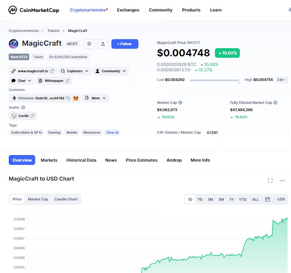The width and height of the screenshot is (291, 273).
Task: Open Learn navigation menu
Action: 216,10
